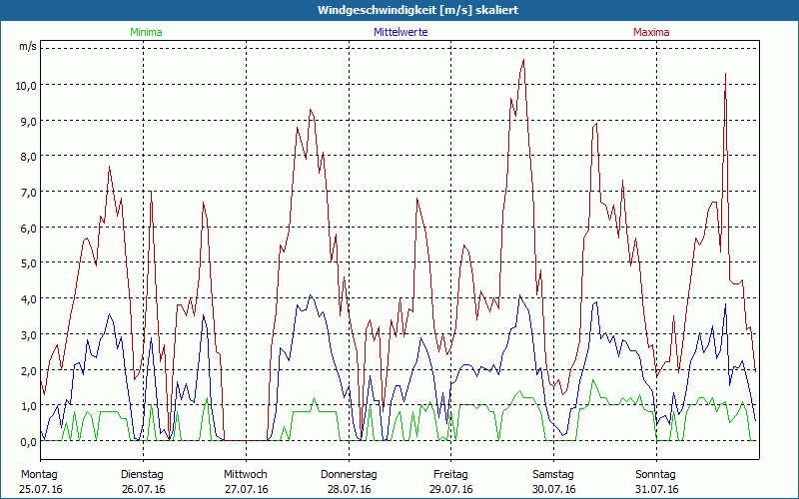The width and height of the screenshot is (799, 499).
Task: Click the 'm/s' axis unit label
Action: [28, 46]
